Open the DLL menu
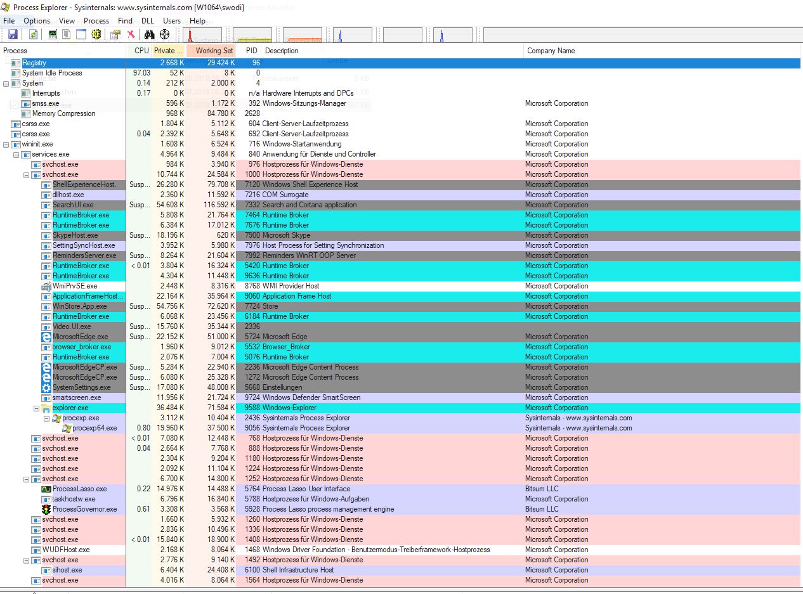 click(x=148, y=21)
